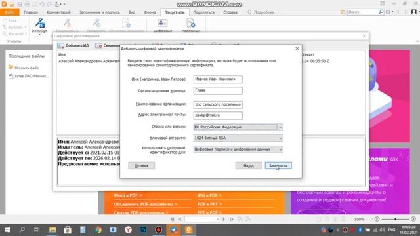This screenshot has height=236, width=420.
Task: Click the zoom in plus button
Action: click(x=413, y=219)
